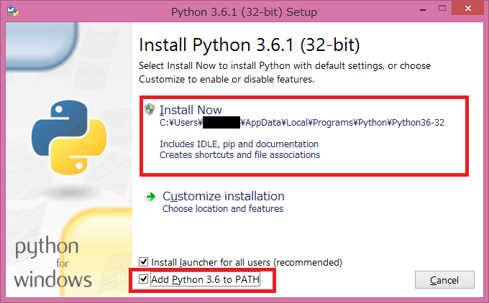Click the installer icon in title bar

pyautogui.click(x=12, y=11)
